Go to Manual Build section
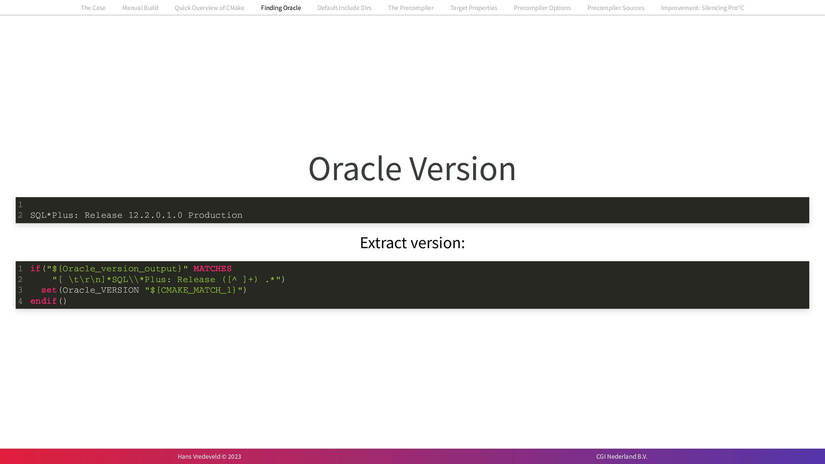 pyautogui.click(x=140, y=8)
